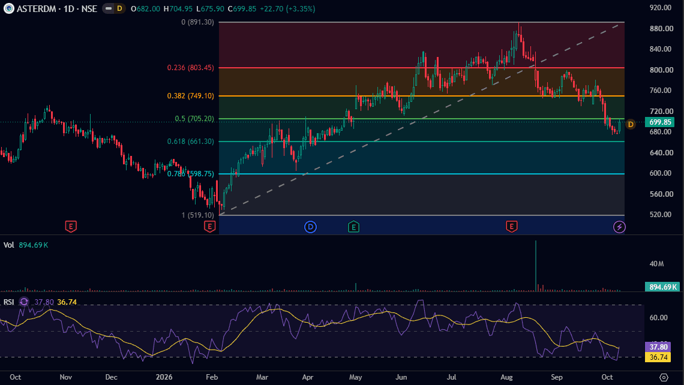
Task: Click the 600.00 price axis label
Action: (661, 173)
